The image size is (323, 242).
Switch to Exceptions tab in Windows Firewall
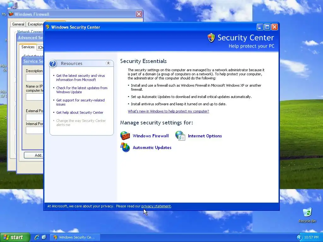click(x=35, y=24)
